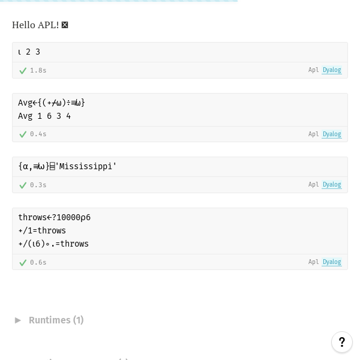Screen dimensions: 360x360
Task: Open Dyalog link in the Avg cell
Action: (x=332, y=134)
